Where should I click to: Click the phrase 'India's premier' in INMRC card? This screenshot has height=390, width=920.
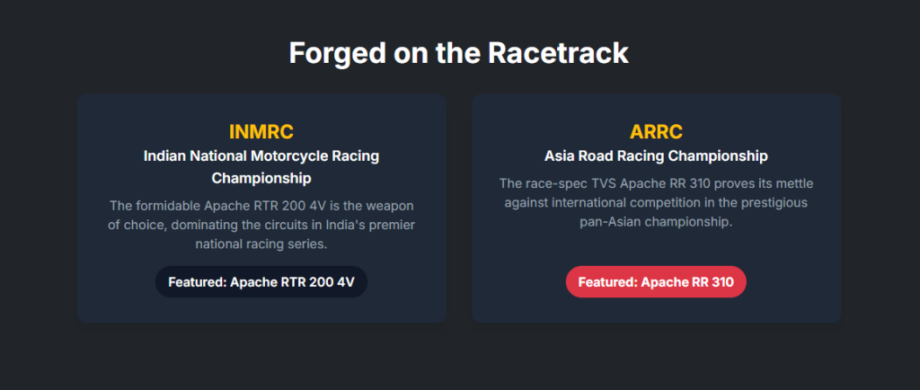click(x=370, y=224)
